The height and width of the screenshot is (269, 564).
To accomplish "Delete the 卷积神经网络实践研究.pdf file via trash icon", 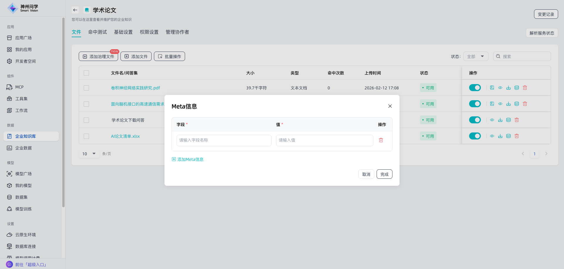I will [x=525, y=88].
